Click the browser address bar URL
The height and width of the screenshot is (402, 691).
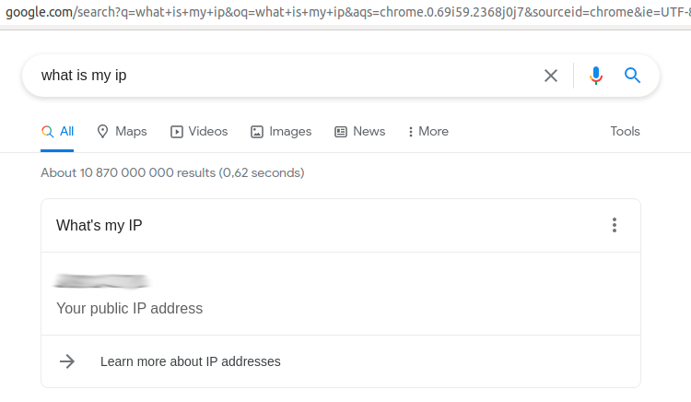pyautogui.click(x=345, y=12)
